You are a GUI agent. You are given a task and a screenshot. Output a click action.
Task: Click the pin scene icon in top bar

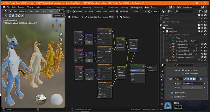[x=167, y=7]
